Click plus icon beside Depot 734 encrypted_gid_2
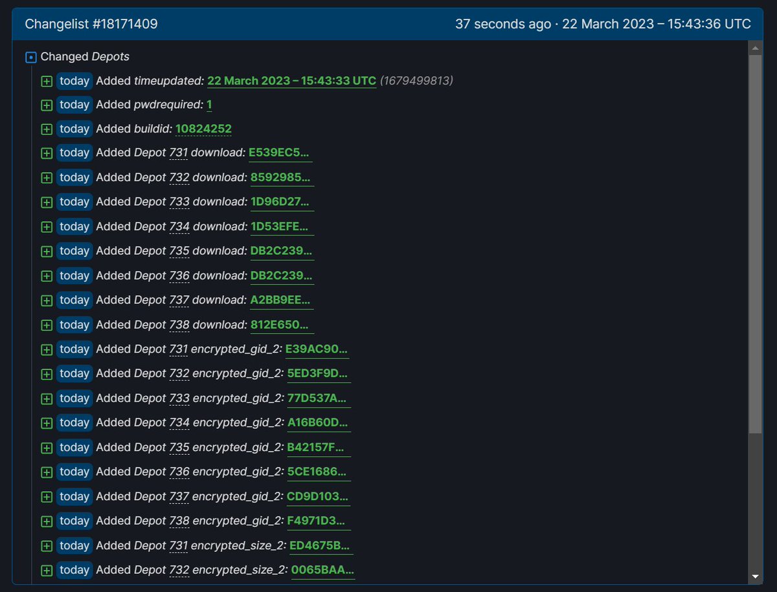 pyautogui.click(x=47, y=424)
